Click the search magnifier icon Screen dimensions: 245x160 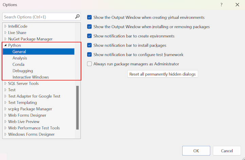point(77,17)
